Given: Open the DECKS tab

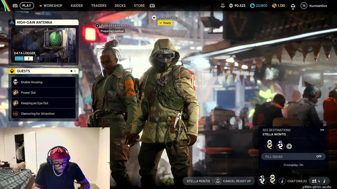Looking at the screenshot, I should (x=120, y=6).
